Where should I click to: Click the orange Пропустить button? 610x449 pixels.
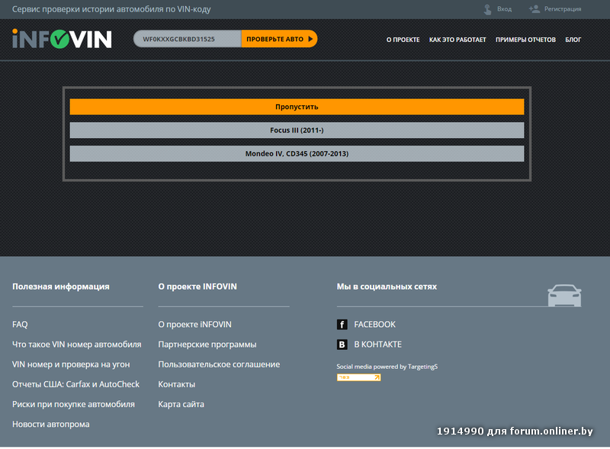tap(297, 107)
